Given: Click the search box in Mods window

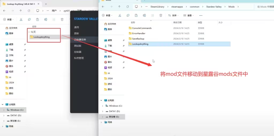Looking at the screenshot, I should coord(264,7).
